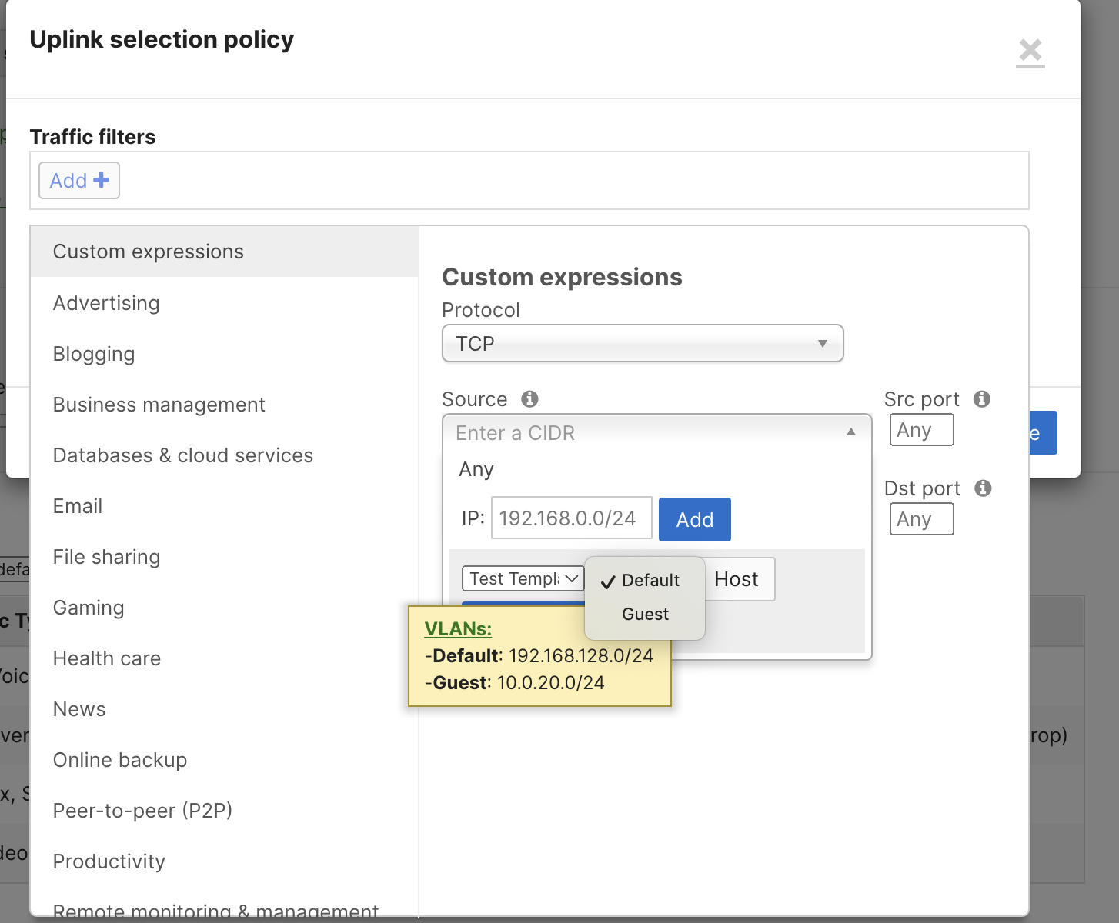Switch to the Custom expressions category
This screenshot has height=923, width=1119.
coord(148,252)
